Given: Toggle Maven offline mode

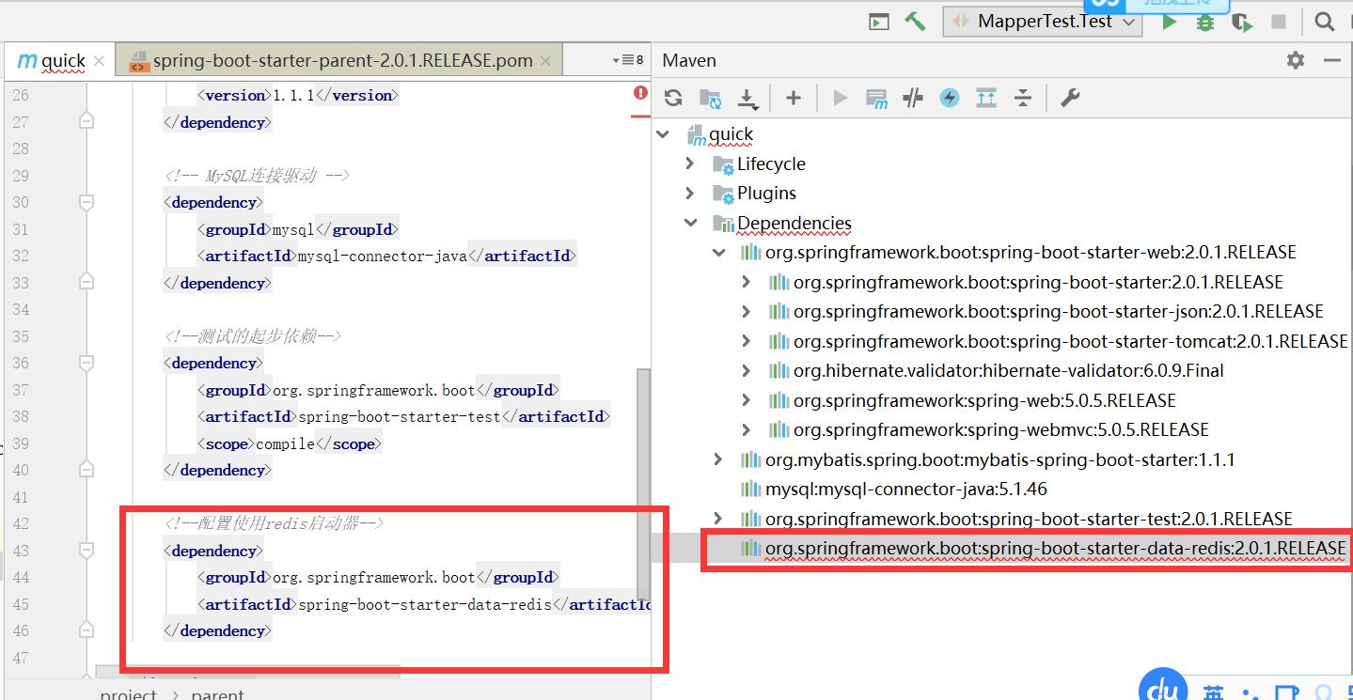Looking at the screenshot, I should 912,98.
